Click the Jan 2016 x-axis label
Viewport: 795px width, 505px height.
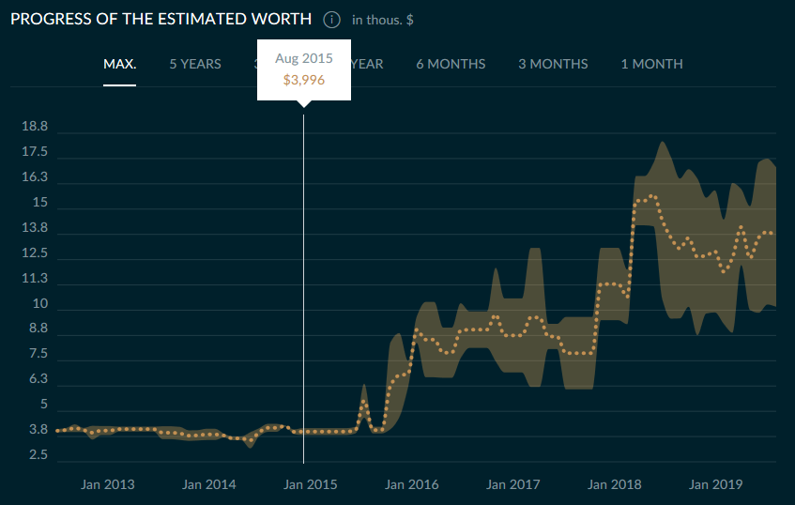click(x=411, y=484)
